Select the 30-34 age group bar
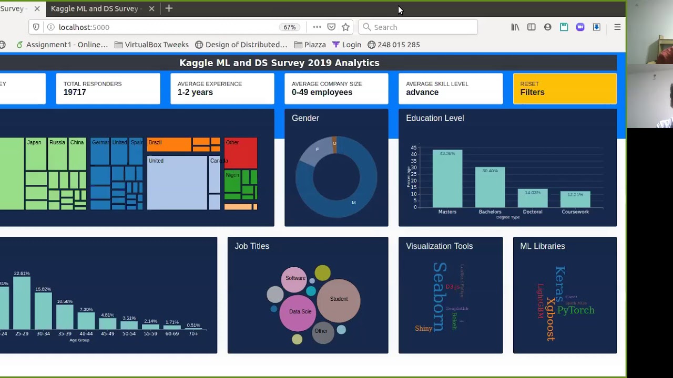 tap(43, 311)
